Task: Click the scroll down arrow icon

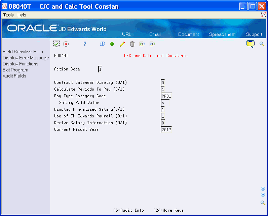Action: click(x=263, y=195)
